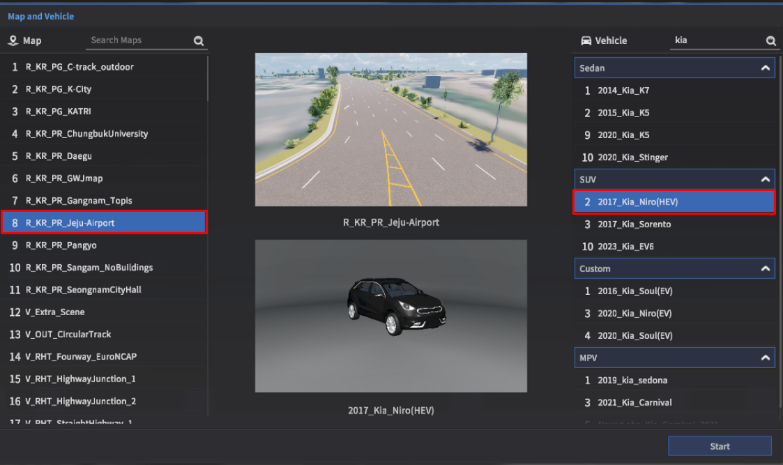Screen dimensions: 783x465
Task: Click the Vehicle car icon
Action: point(586,40)
